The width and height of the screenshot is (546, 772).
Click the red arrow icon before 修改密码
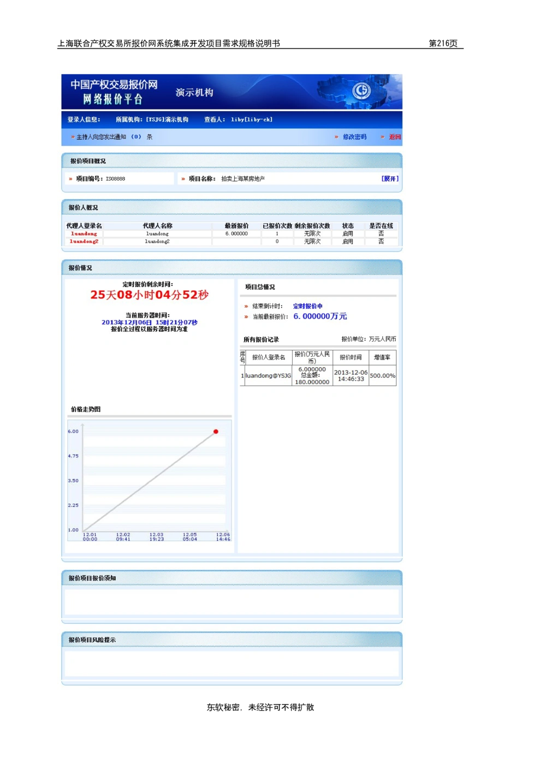[x=336, y=137]
